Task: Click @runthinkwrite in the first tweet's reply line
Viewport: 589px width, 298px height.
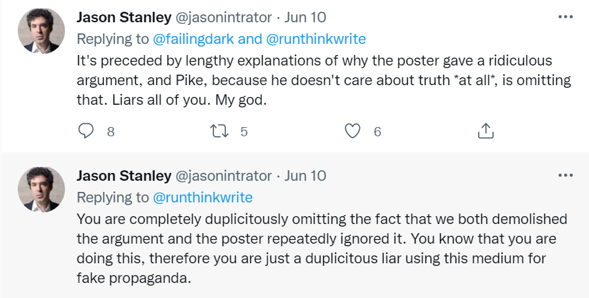Action: click(x=316, y=39)
